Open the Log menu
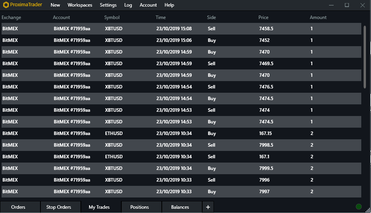 coord(128,5)
